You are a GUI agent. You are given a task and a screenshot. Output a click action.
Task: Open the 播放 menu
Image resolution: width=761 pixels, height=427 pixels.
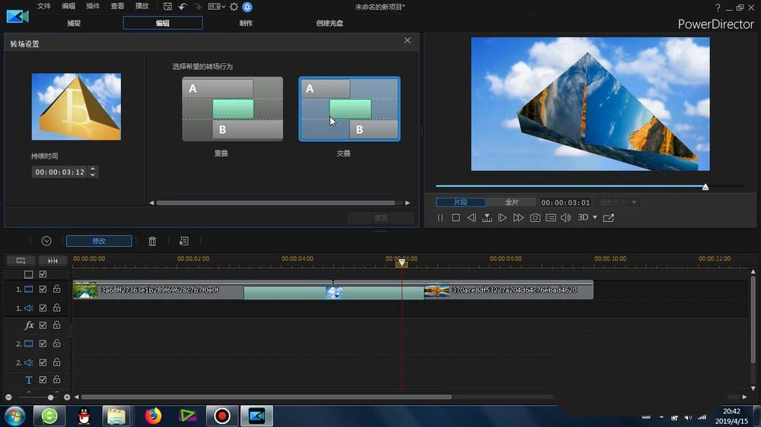pos(142,6)
